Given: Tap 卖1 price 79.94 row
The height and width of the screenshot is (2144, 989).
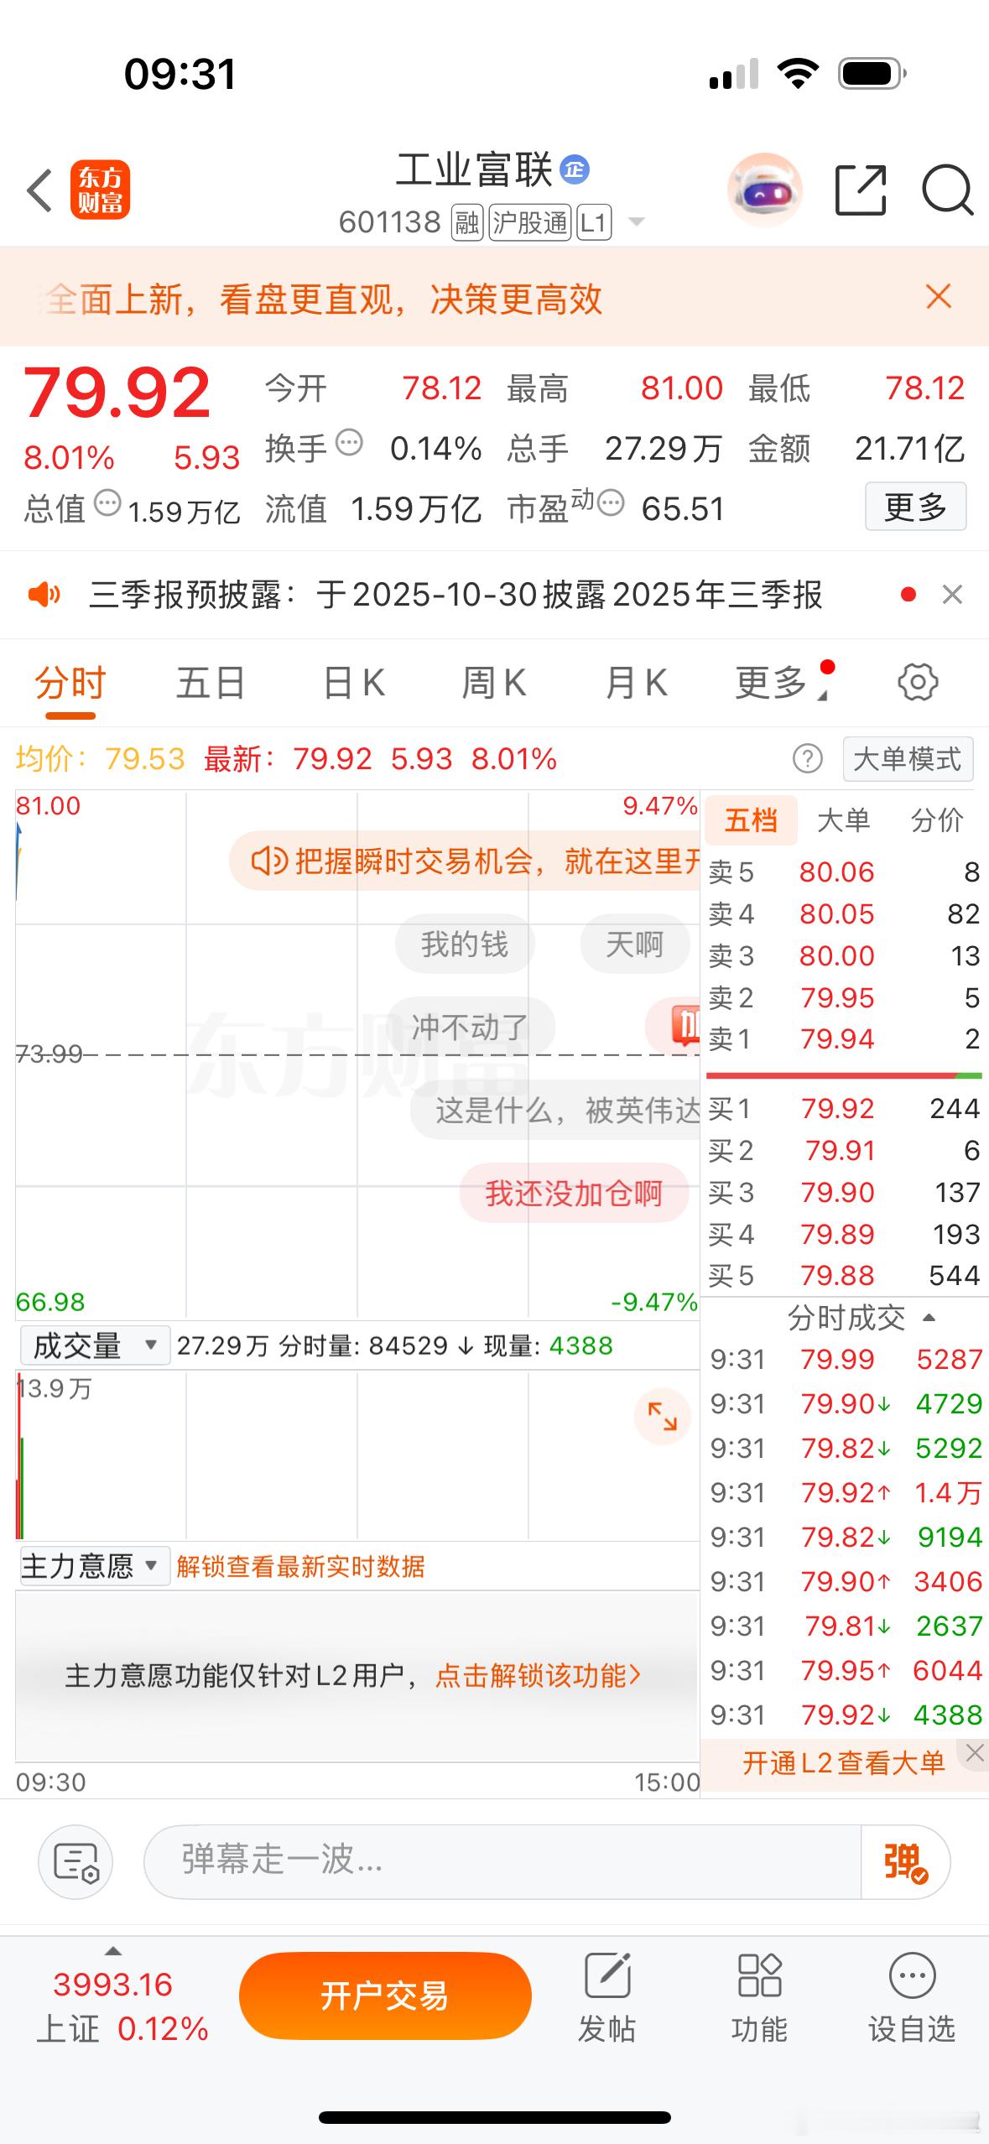Looking at the screenshot, I should pos(844,1039).
